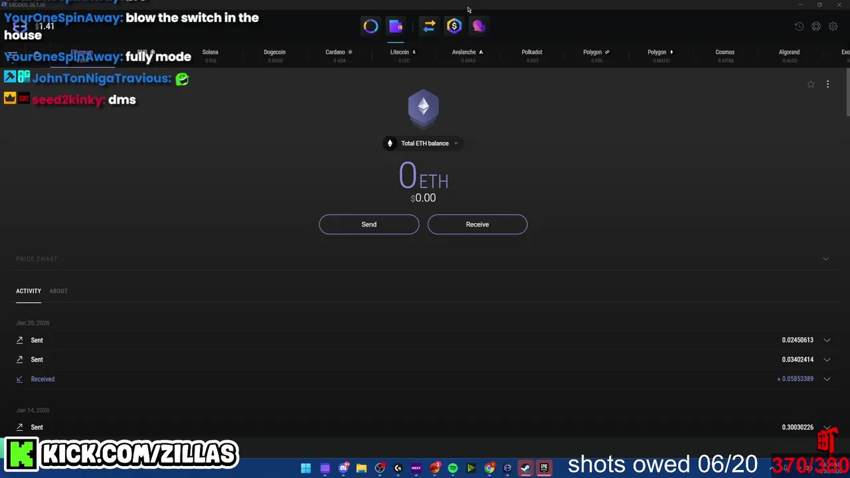This screenshot has height=478, width=850.
Task: Click the Received transaction label
Action: click(42, 379)
